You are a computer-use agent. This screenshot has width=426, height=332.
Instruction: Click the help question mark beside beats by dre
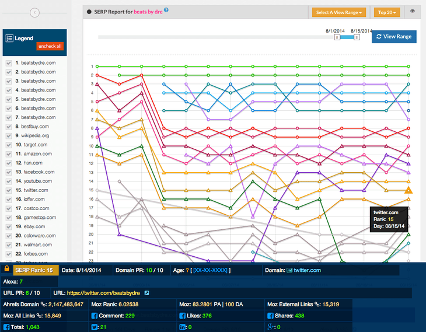pyautogui.click(x=166, y=11)
